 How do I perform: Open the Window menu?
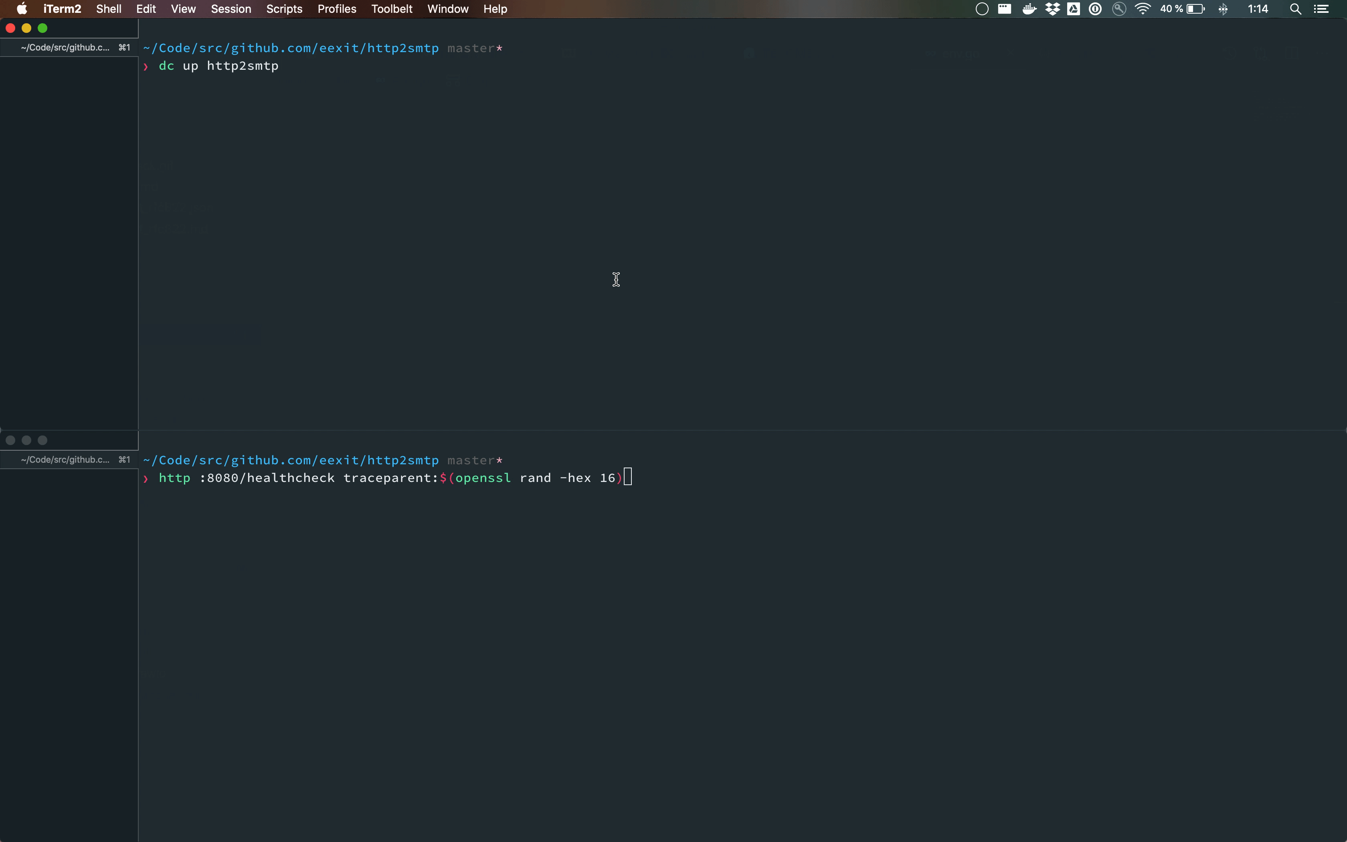(x=447, y=9)
